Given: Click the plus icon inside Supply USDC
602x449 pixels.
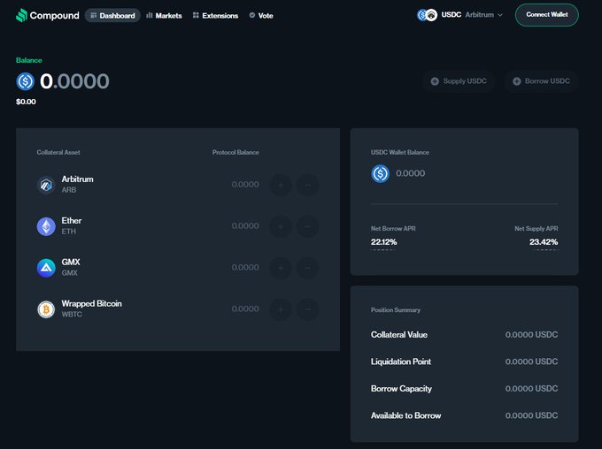Looking at the screenshot, I should (x=435, y=81).
